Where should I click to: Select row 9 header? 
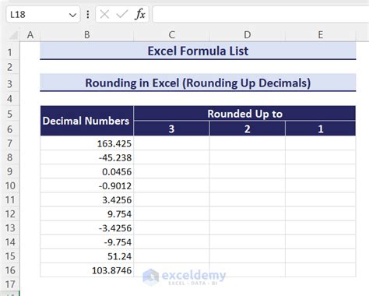10,171
